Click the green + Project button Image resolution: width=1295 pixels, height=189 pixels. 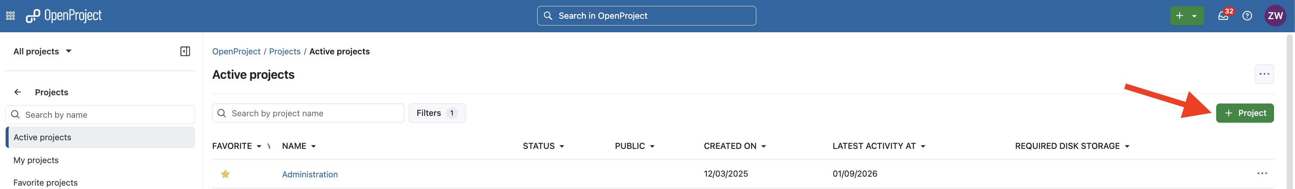[x=1244, y=113]
